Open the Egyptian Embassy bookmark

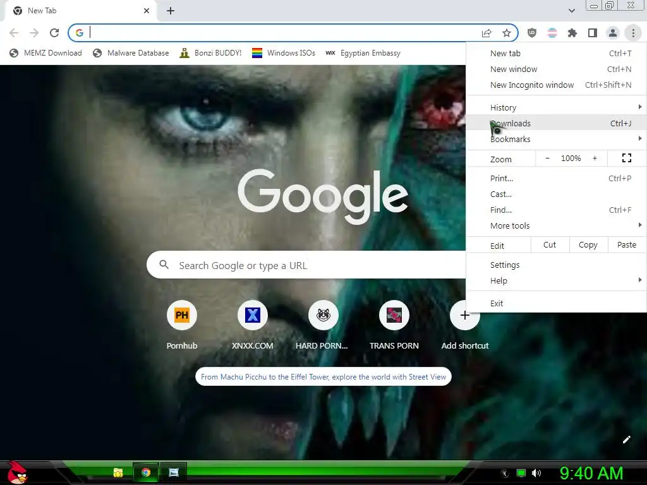point(363,53)
